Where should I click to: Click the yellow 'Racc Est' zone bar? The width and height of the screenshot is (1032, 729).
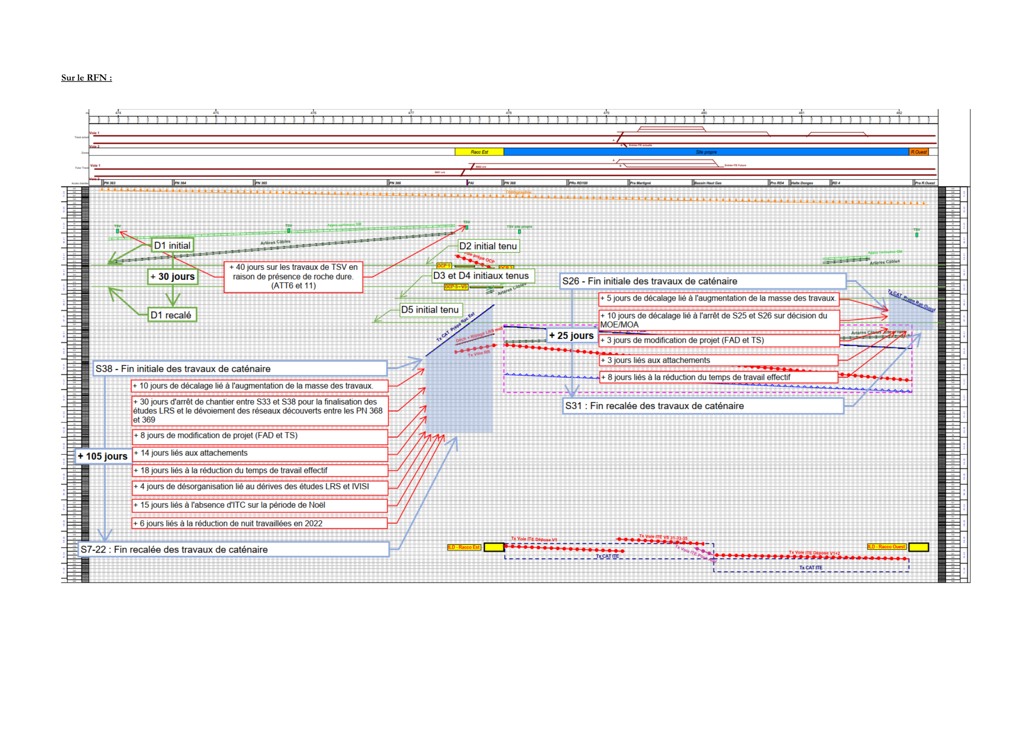tap(479, 152)
